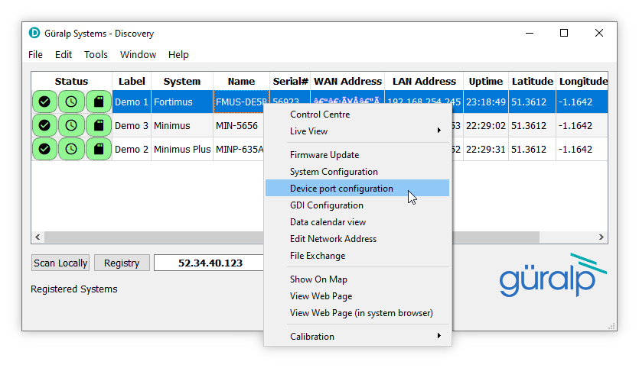Select the Demo 3 label cell

coord(132,125)
